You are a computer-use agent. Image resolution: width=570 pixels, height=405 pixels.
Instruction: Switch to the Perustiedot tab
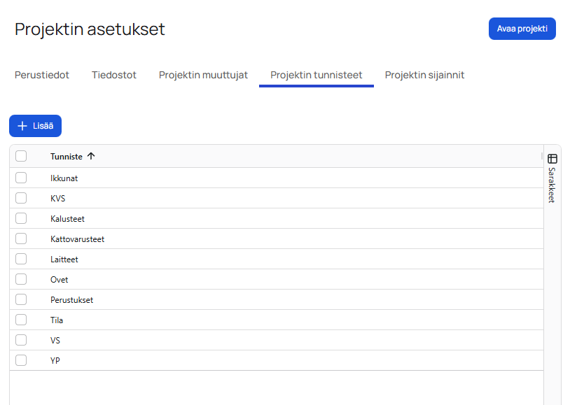[x=42, y=75]
